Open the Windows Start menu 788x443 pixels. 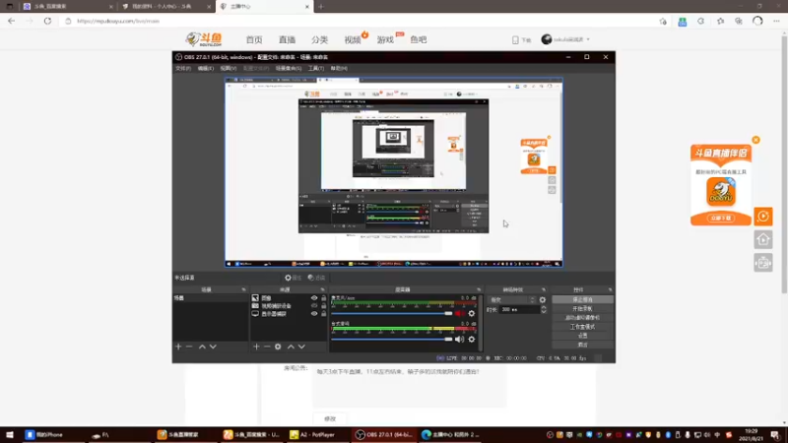pyautogui.click(x=9, y=434)
